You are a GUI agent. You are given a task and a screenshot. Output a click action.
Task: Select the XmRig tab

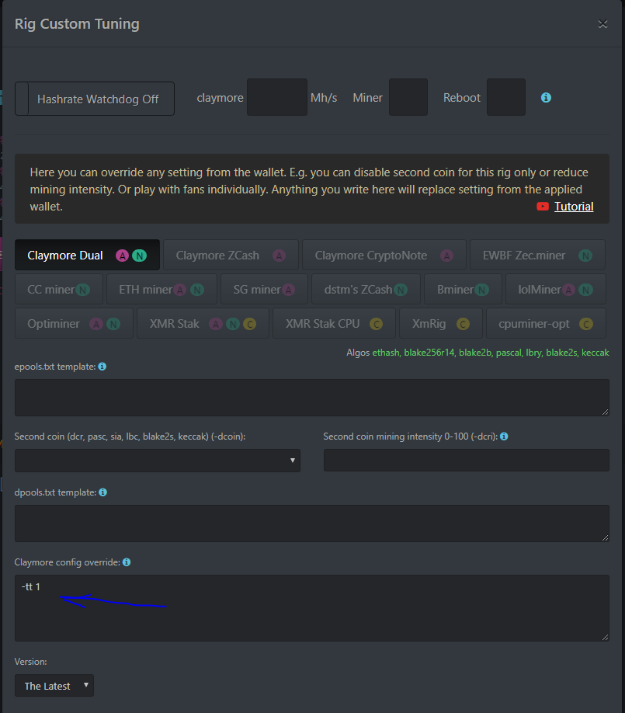click(x=441, y=323)
